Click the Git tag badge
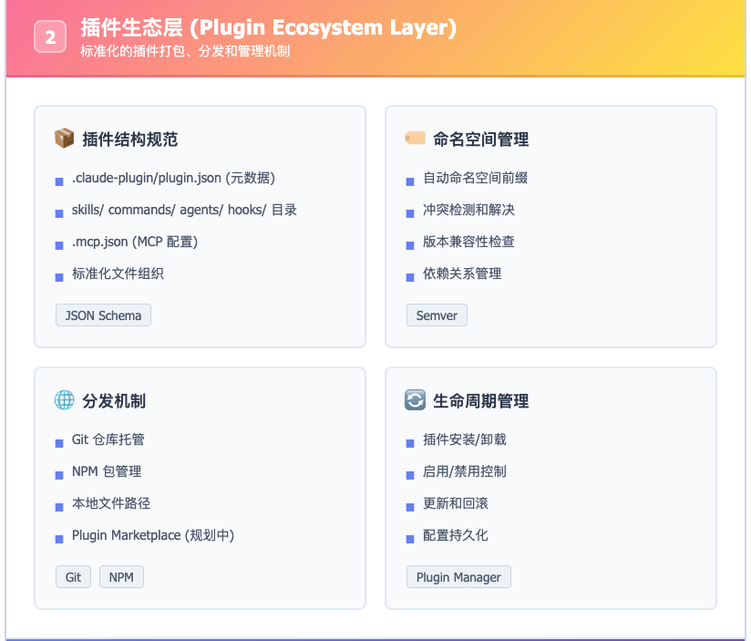Image resolution: width=751 pixels, height=641 pixels. coord(73,577)
